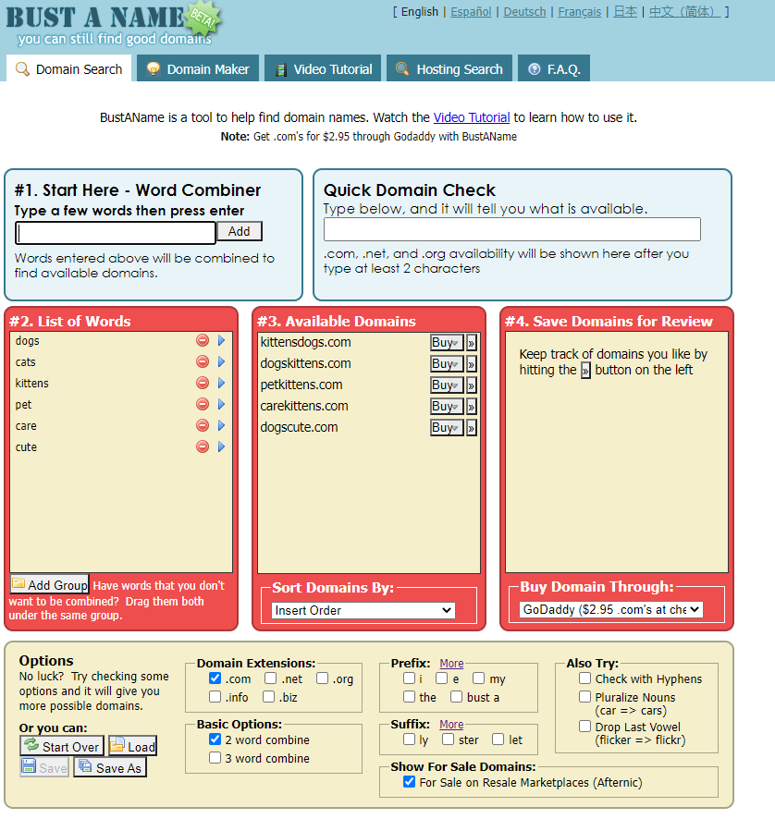Remove the word care with its red icon
Viewport: 775px width, 819px height.
203,425
